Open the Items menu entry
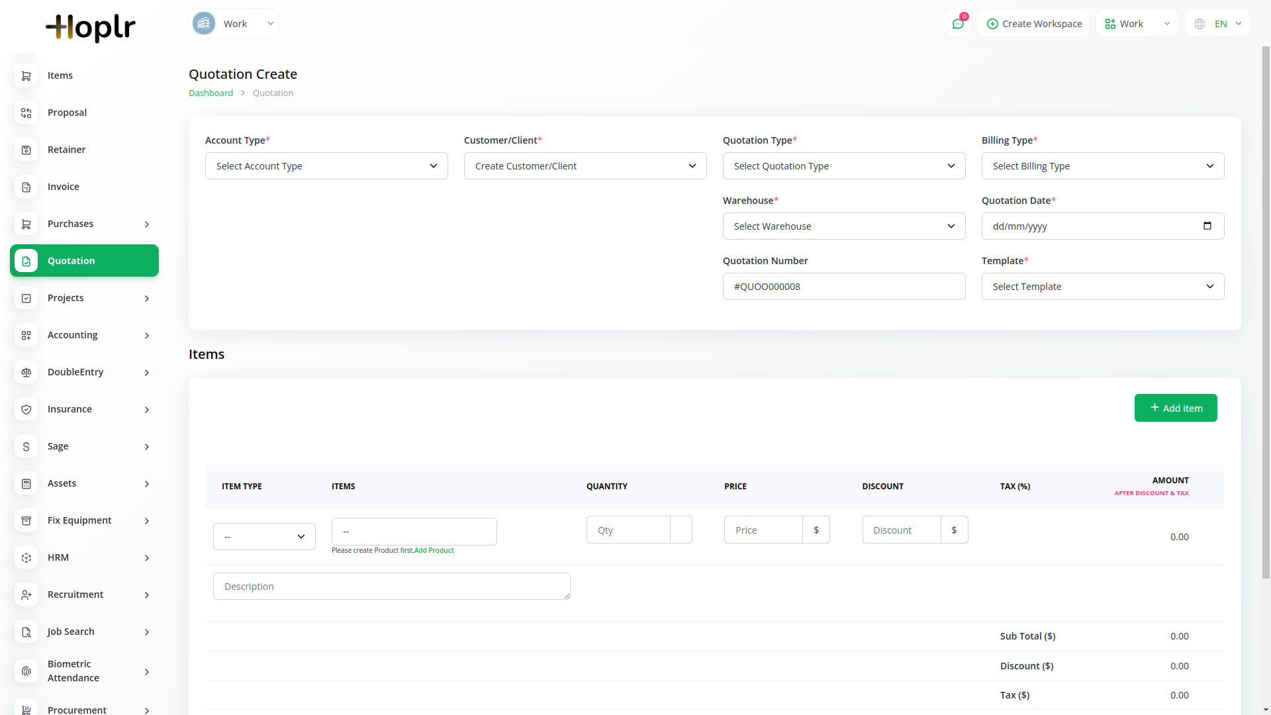Viewport: 1271px width, 715px height. tap(84, 75)
